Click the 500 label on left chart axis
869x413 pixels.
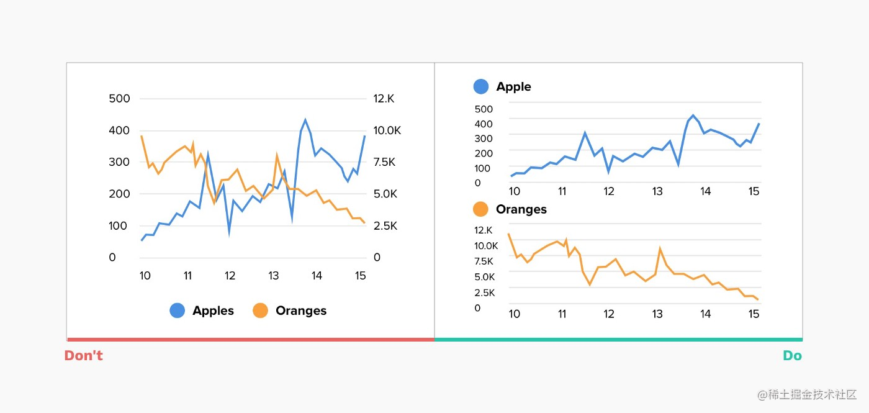point(119,99)
